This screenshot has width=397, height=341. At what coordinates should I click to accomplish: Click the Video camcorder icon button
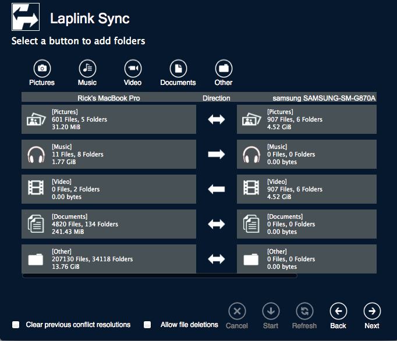coord(133,68)
